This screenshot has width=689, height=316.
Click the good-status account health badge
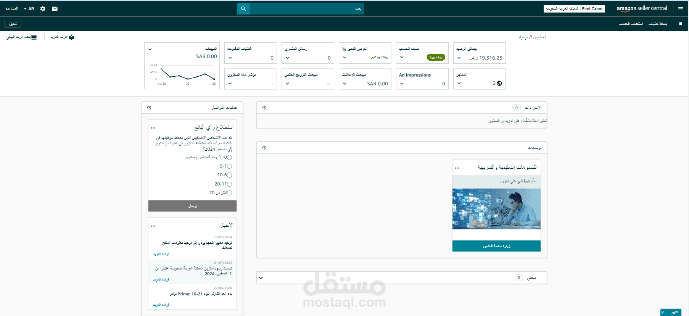436,57
